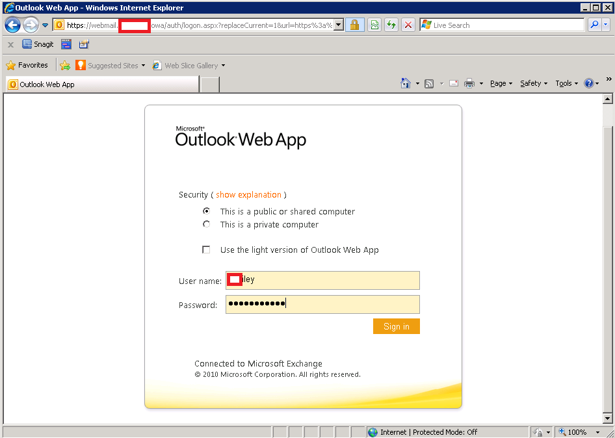615x438 pixels.
Task: Click the show explanation link
Action: tap(249, 194)
